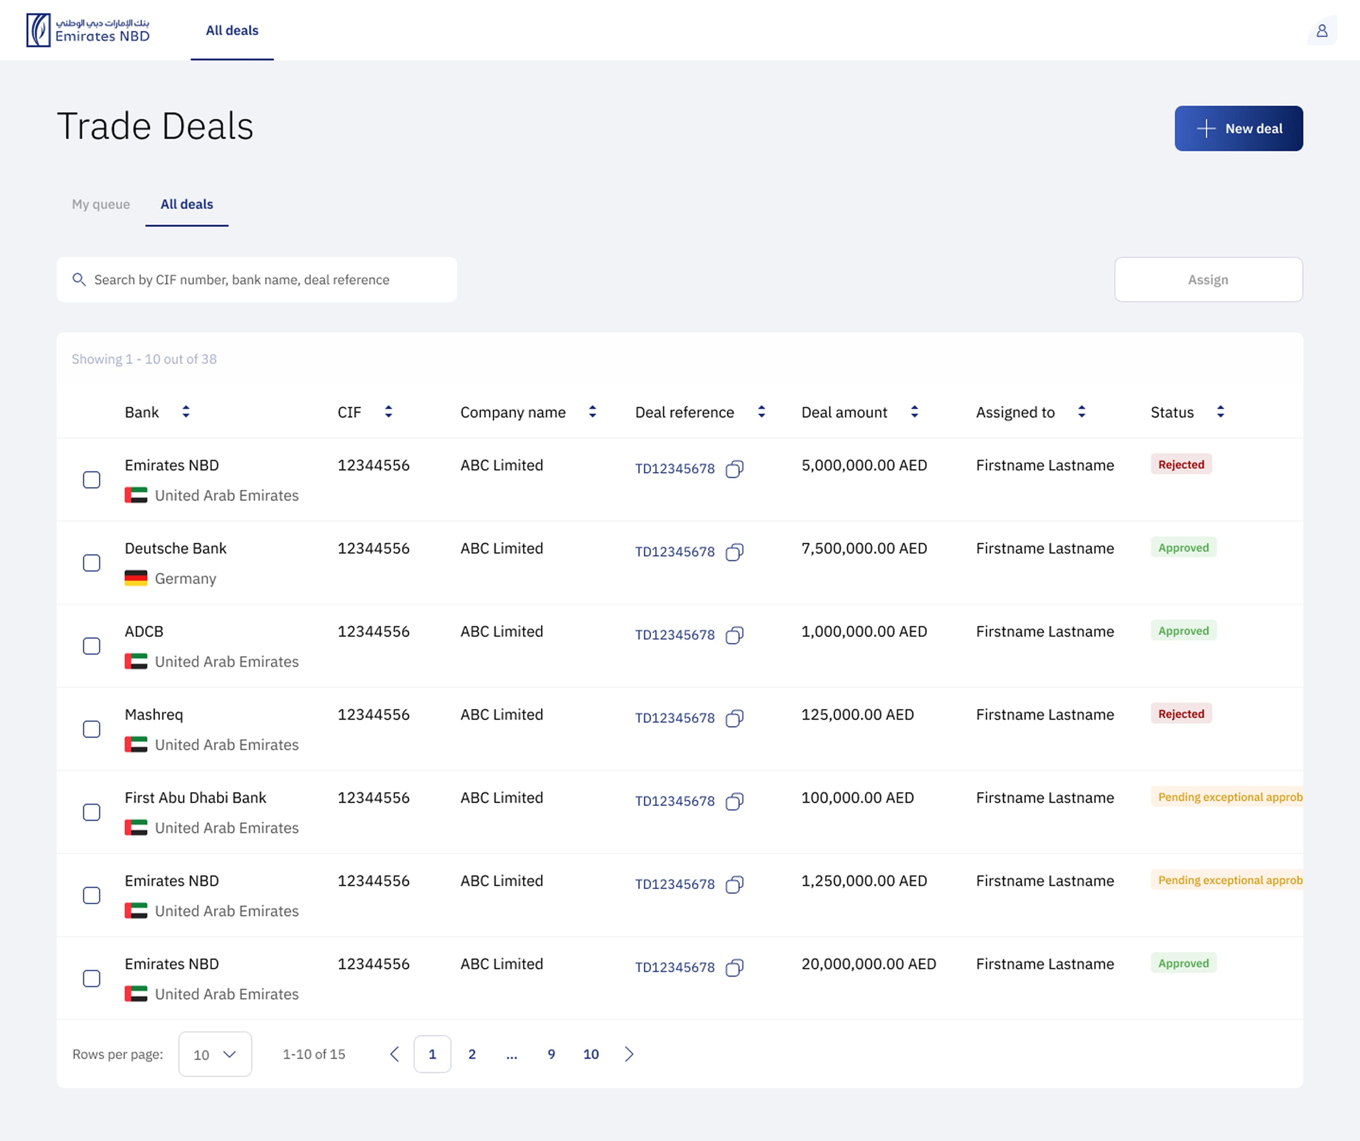Click the Assign button
The width and height of the screenshot is (1360, 1141).
coord(1208,280)
